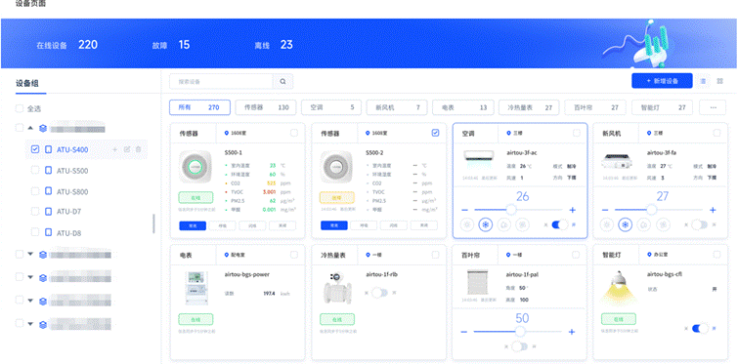
Task: Tick the S500-1 sensor card checkbox
Action: [x=294, y=133]
